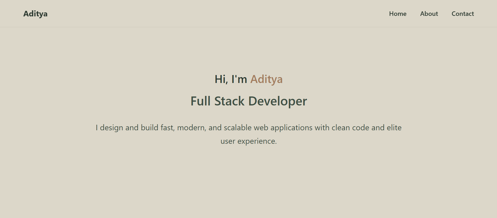This screenshot has width=497, height=218.
Task: Click the brown highlighted Aditya name
Action: tap(266, 79)
